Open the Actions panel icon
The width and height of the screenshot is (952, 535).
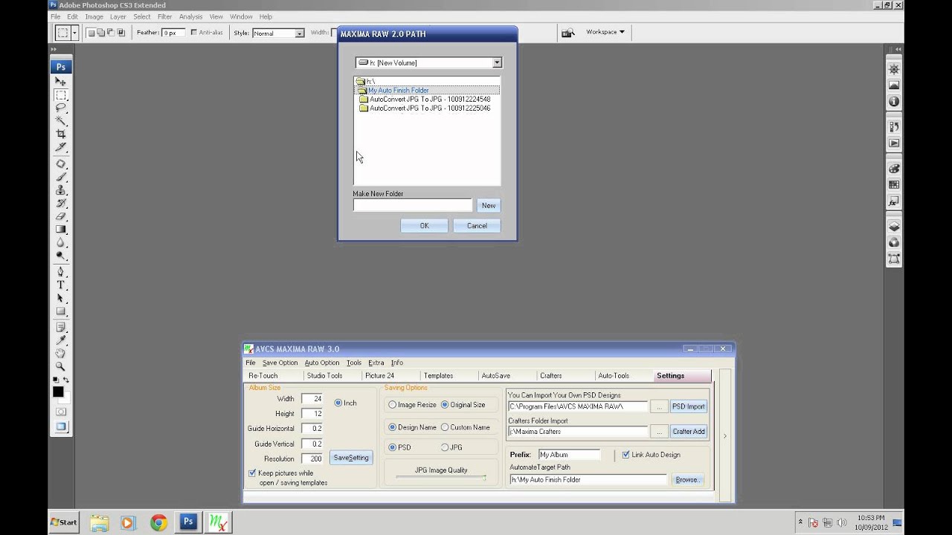pos(894,143)
